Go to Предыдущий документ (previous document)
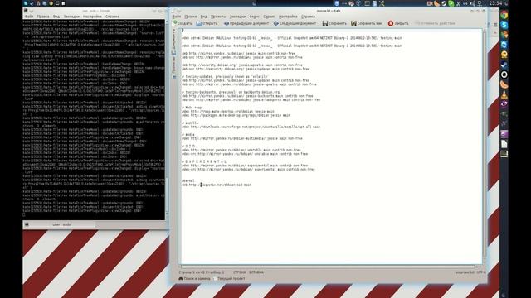This screenshot has height=298, width=531. tap(246, 23)
